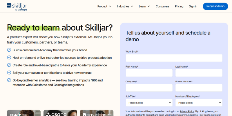Click the 'Ready to learn about Skilljar?' heading
Screen dimensions: 232x116
tap(60, 28)
